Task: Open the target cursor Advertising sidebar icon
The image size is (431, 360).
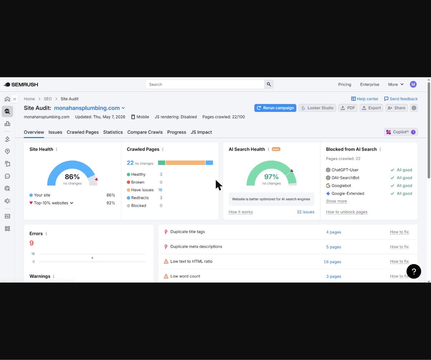Action: pyautogui.click(x=7, y=189)
